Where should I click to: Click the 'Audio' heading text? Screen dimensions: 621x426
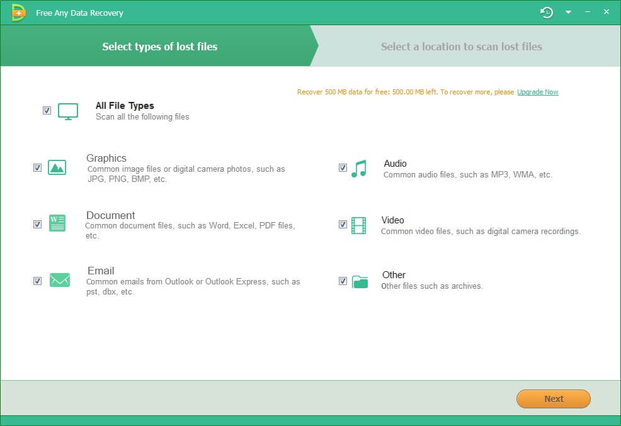click(x=396, y=164)
